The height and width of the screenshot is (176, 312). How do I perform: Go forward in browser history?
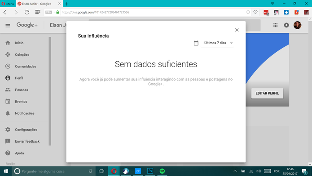16,12
